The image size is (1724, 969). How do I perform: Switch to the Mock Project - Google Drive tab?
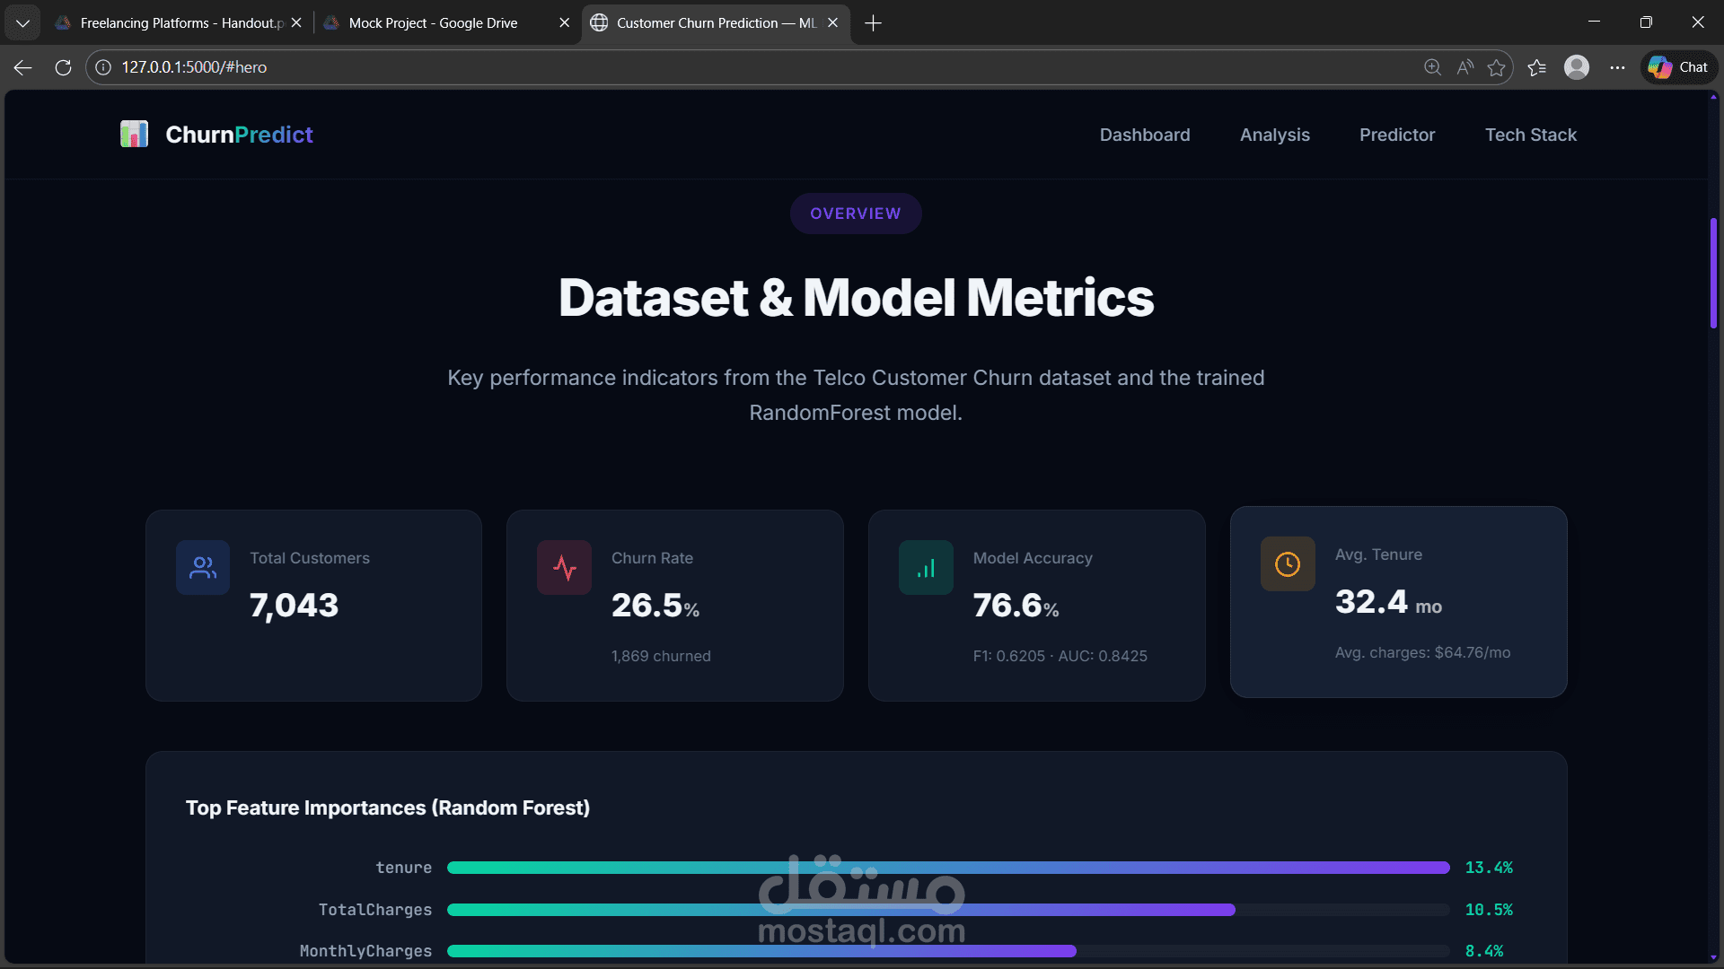(433, 22)
